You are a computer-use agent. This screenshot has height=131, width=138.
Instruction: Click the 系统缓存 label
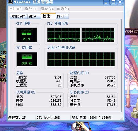77,85
